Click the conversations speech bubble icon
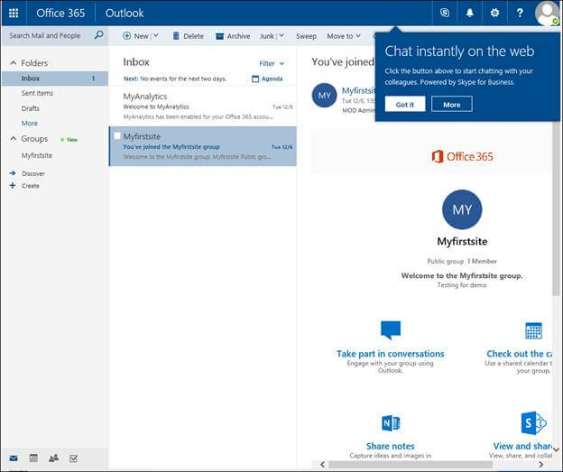 pos(391,330)
